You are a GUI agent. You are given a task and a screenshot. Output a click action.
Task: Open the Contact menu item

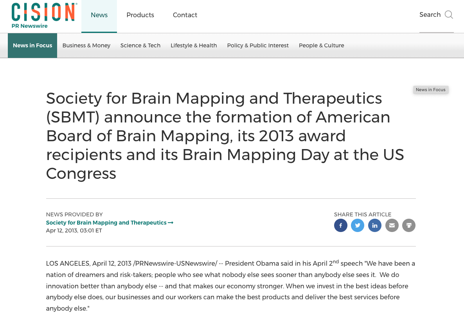185,15
